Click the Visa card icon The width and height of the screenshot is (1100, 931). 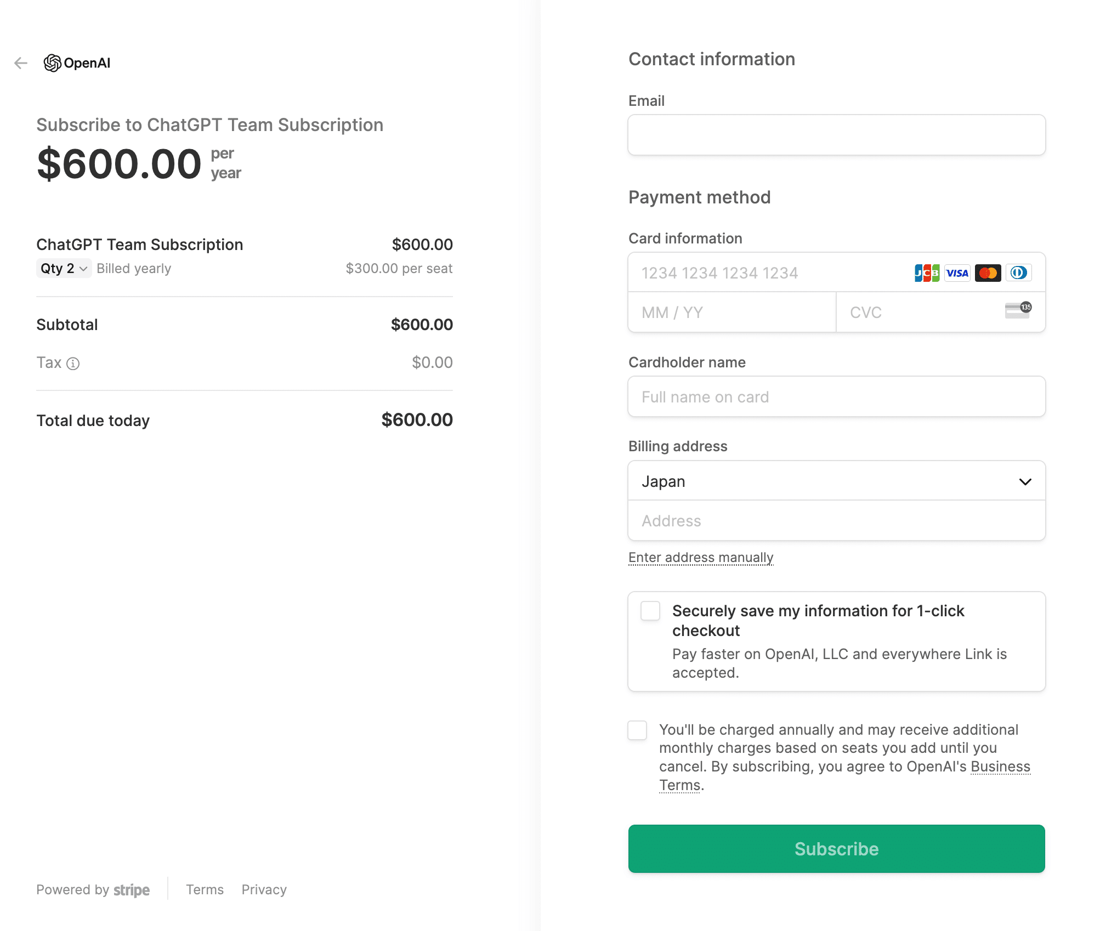pos(957,273)
